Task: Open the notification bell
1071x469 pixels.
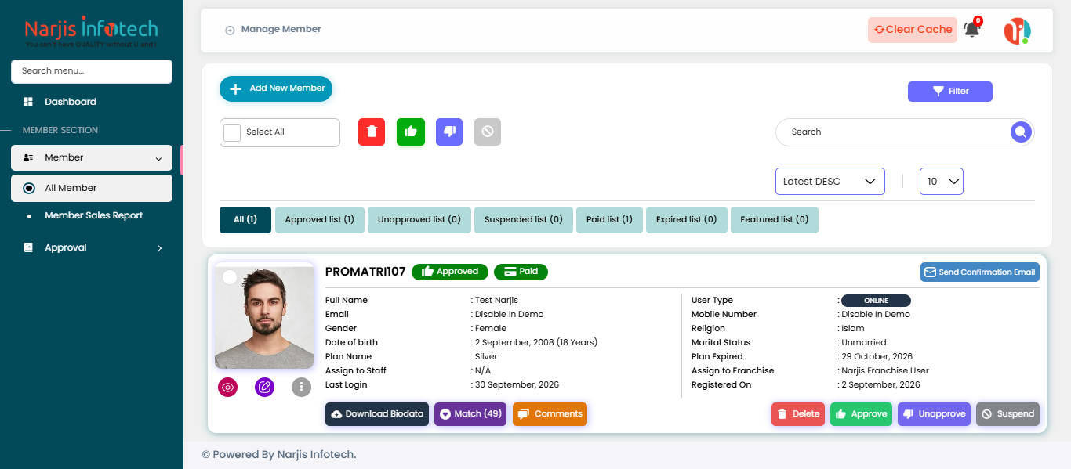Action: click(x=972, y=29)
